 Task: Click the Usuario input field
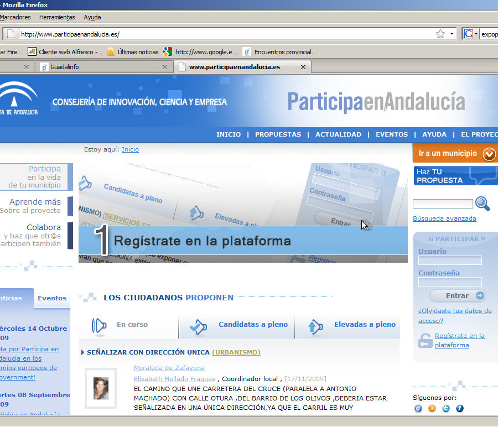pyautogui.click(x=450, y=260)
